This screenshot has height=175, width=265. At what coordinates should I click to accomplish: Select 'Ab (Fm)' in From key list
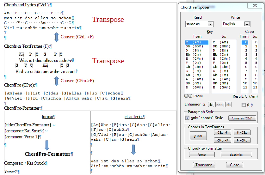click(x=197, y=75)
